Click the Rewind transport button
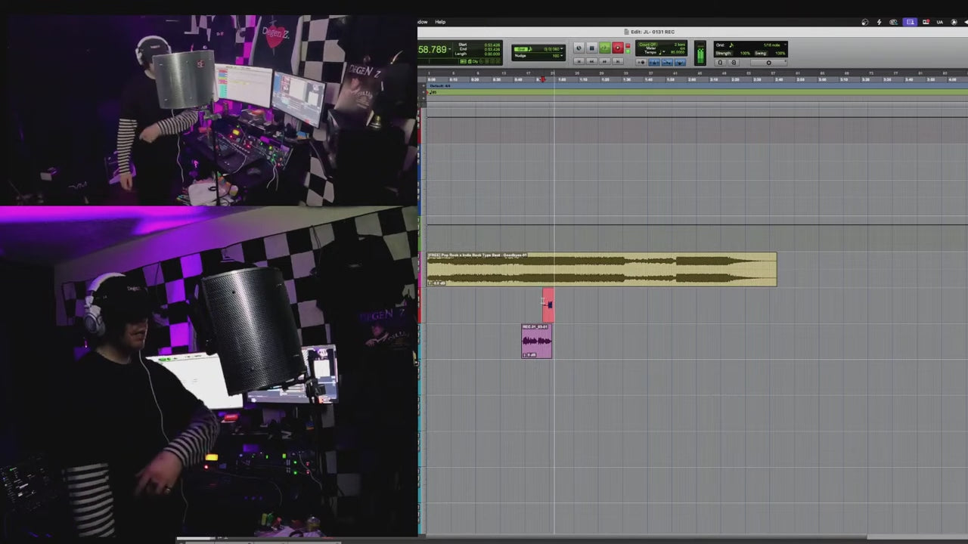Screen dimensions: 968x544 pyautogui.click(x=591, y=61)
